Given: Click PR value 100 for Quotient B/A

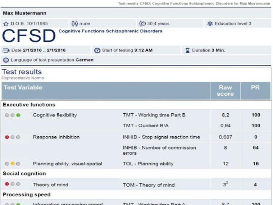Looking at the screenshot, I should coord(256,126).
